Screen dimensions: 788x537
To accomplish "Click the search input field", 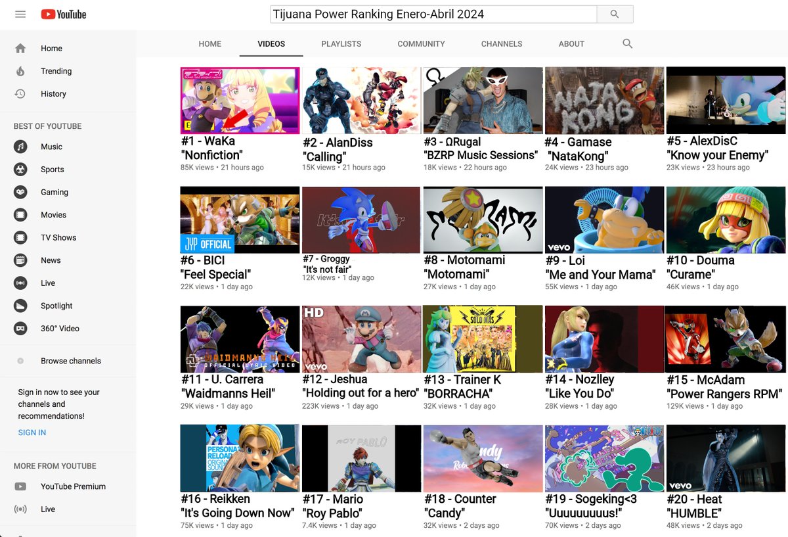I will 433,14.
